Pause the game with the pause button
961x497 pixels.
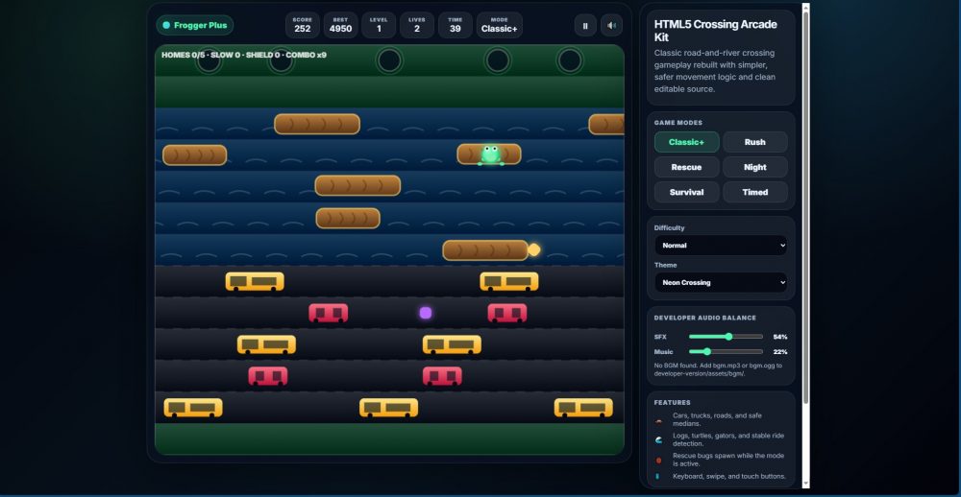coord(584,26)
